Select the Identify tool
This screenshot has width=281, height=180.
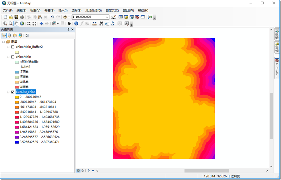click(76, 23)
